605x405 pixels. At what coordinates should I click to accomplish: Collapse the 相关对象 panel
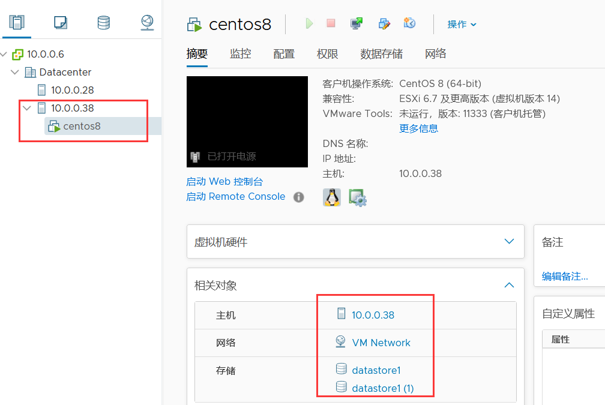point(509,285)
